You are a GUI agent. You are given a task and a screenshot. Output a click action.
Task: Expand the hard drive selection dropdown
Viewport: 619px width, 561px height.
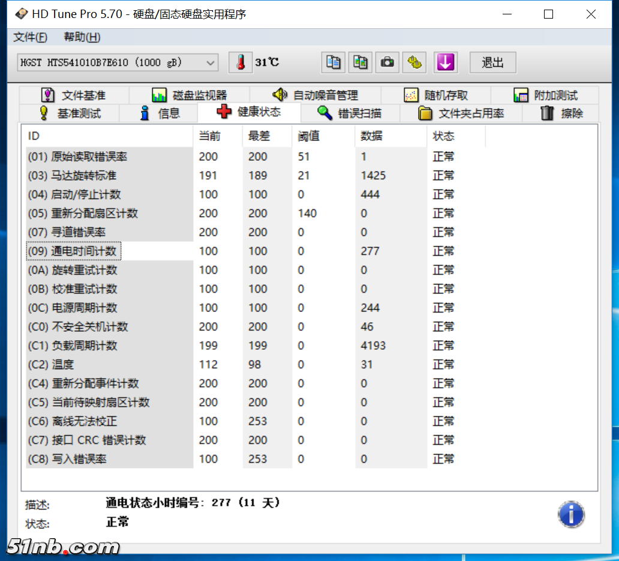click(x=211, y=62)
